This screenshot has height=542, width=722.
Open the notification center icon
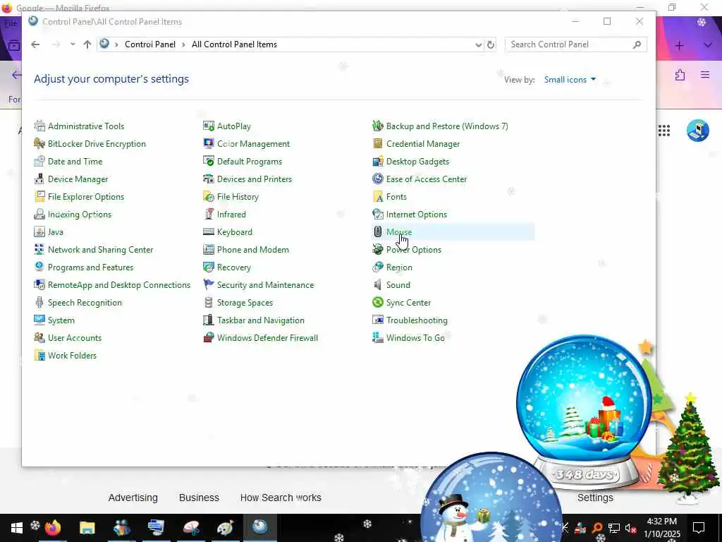point(699,528)
